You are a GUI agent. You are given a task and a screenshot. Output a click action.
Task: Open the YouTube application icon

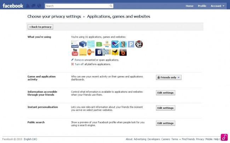point(75,52)
